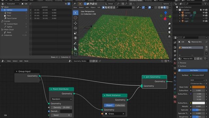209x118 pixels.
Task: Open the Render properties tab icon
Action: pos(175,48)
